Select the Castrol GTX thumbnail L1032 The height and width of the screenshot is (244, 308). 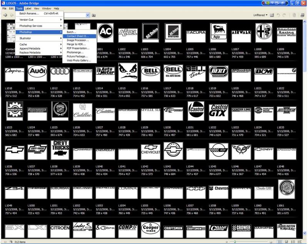pyautogui.click(x=219, y=112)
